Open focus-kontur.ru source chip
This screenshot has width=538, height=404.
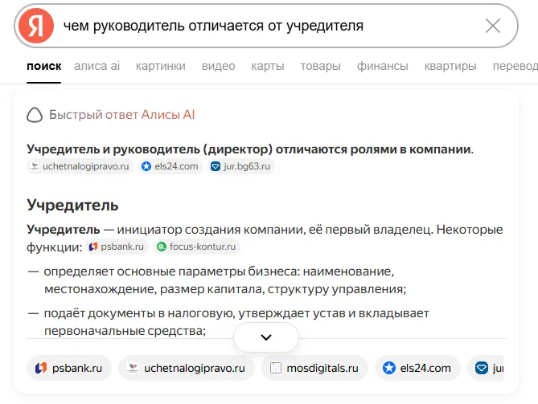[197, 247]
